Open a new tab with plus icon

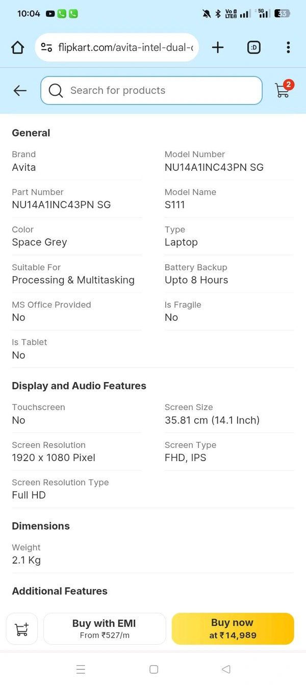218,48
